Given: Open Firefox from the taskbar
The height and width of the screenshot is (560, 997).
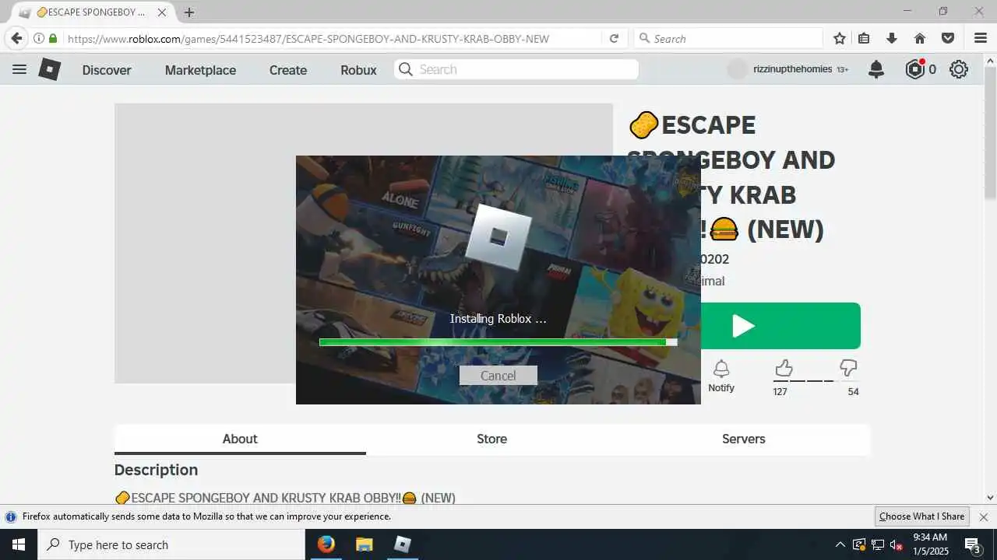Looking at the screenshot, I should click(x=326, y=544).
